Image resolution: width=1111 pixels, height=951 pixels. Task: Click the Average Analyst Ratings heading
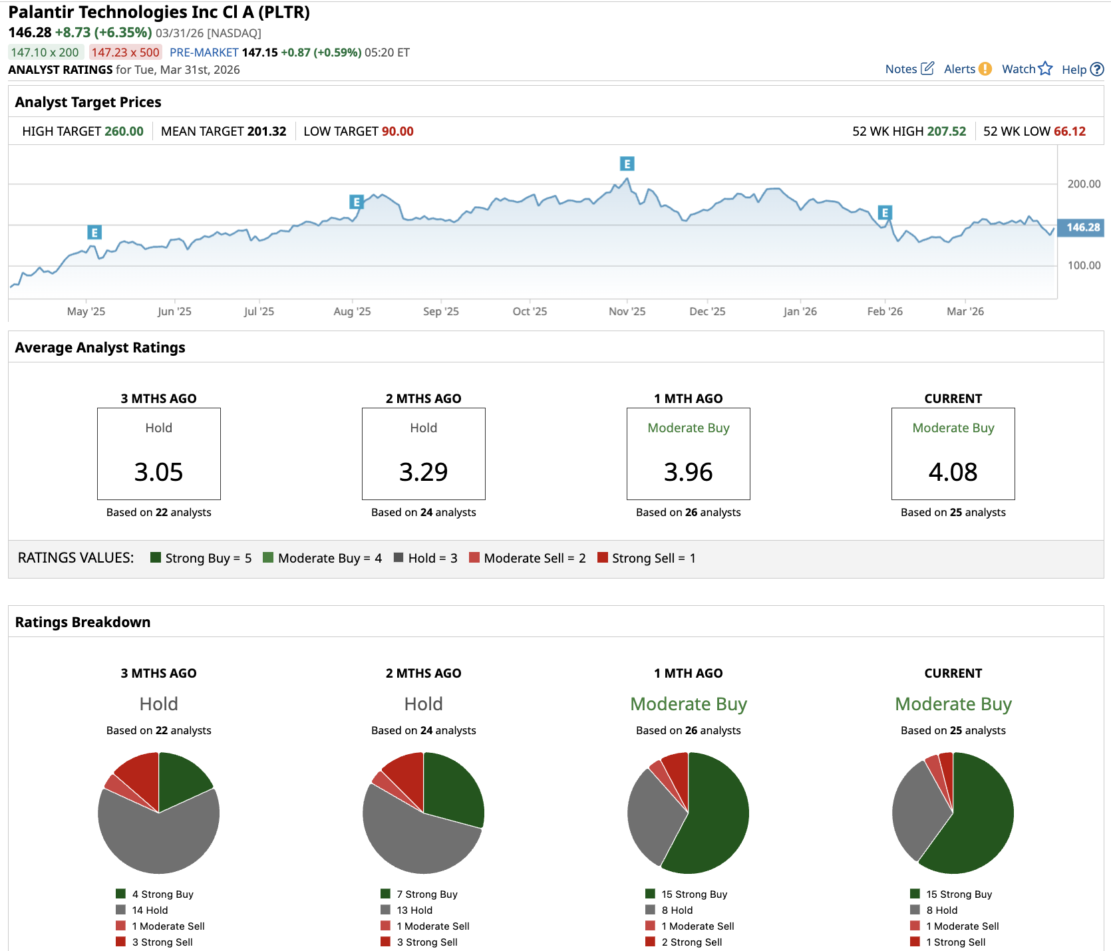[100, 348]
